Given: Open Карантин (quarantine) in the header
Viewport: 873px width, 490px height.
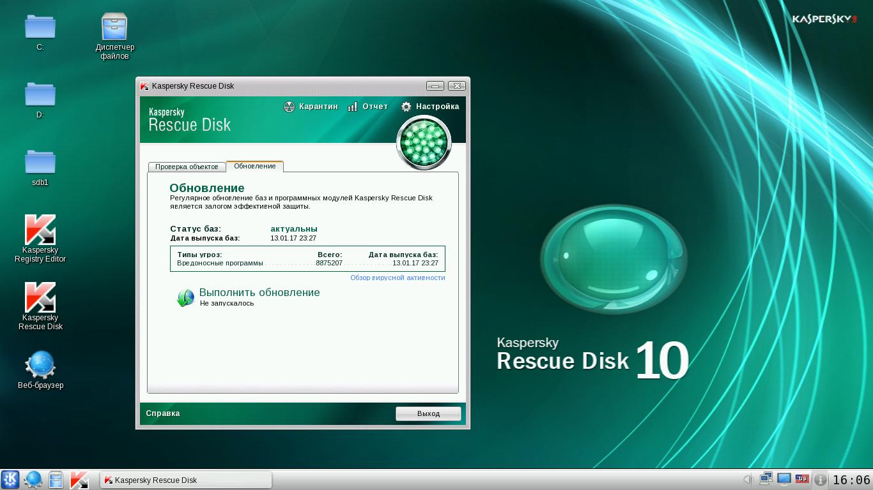Looking at the screenshot, I should tap(311, 107).
